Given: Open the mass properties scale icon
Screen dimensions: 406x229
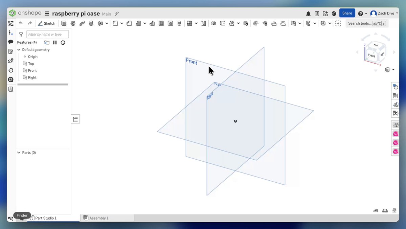Looking at the screenshot, I should [x=394, y=210].
